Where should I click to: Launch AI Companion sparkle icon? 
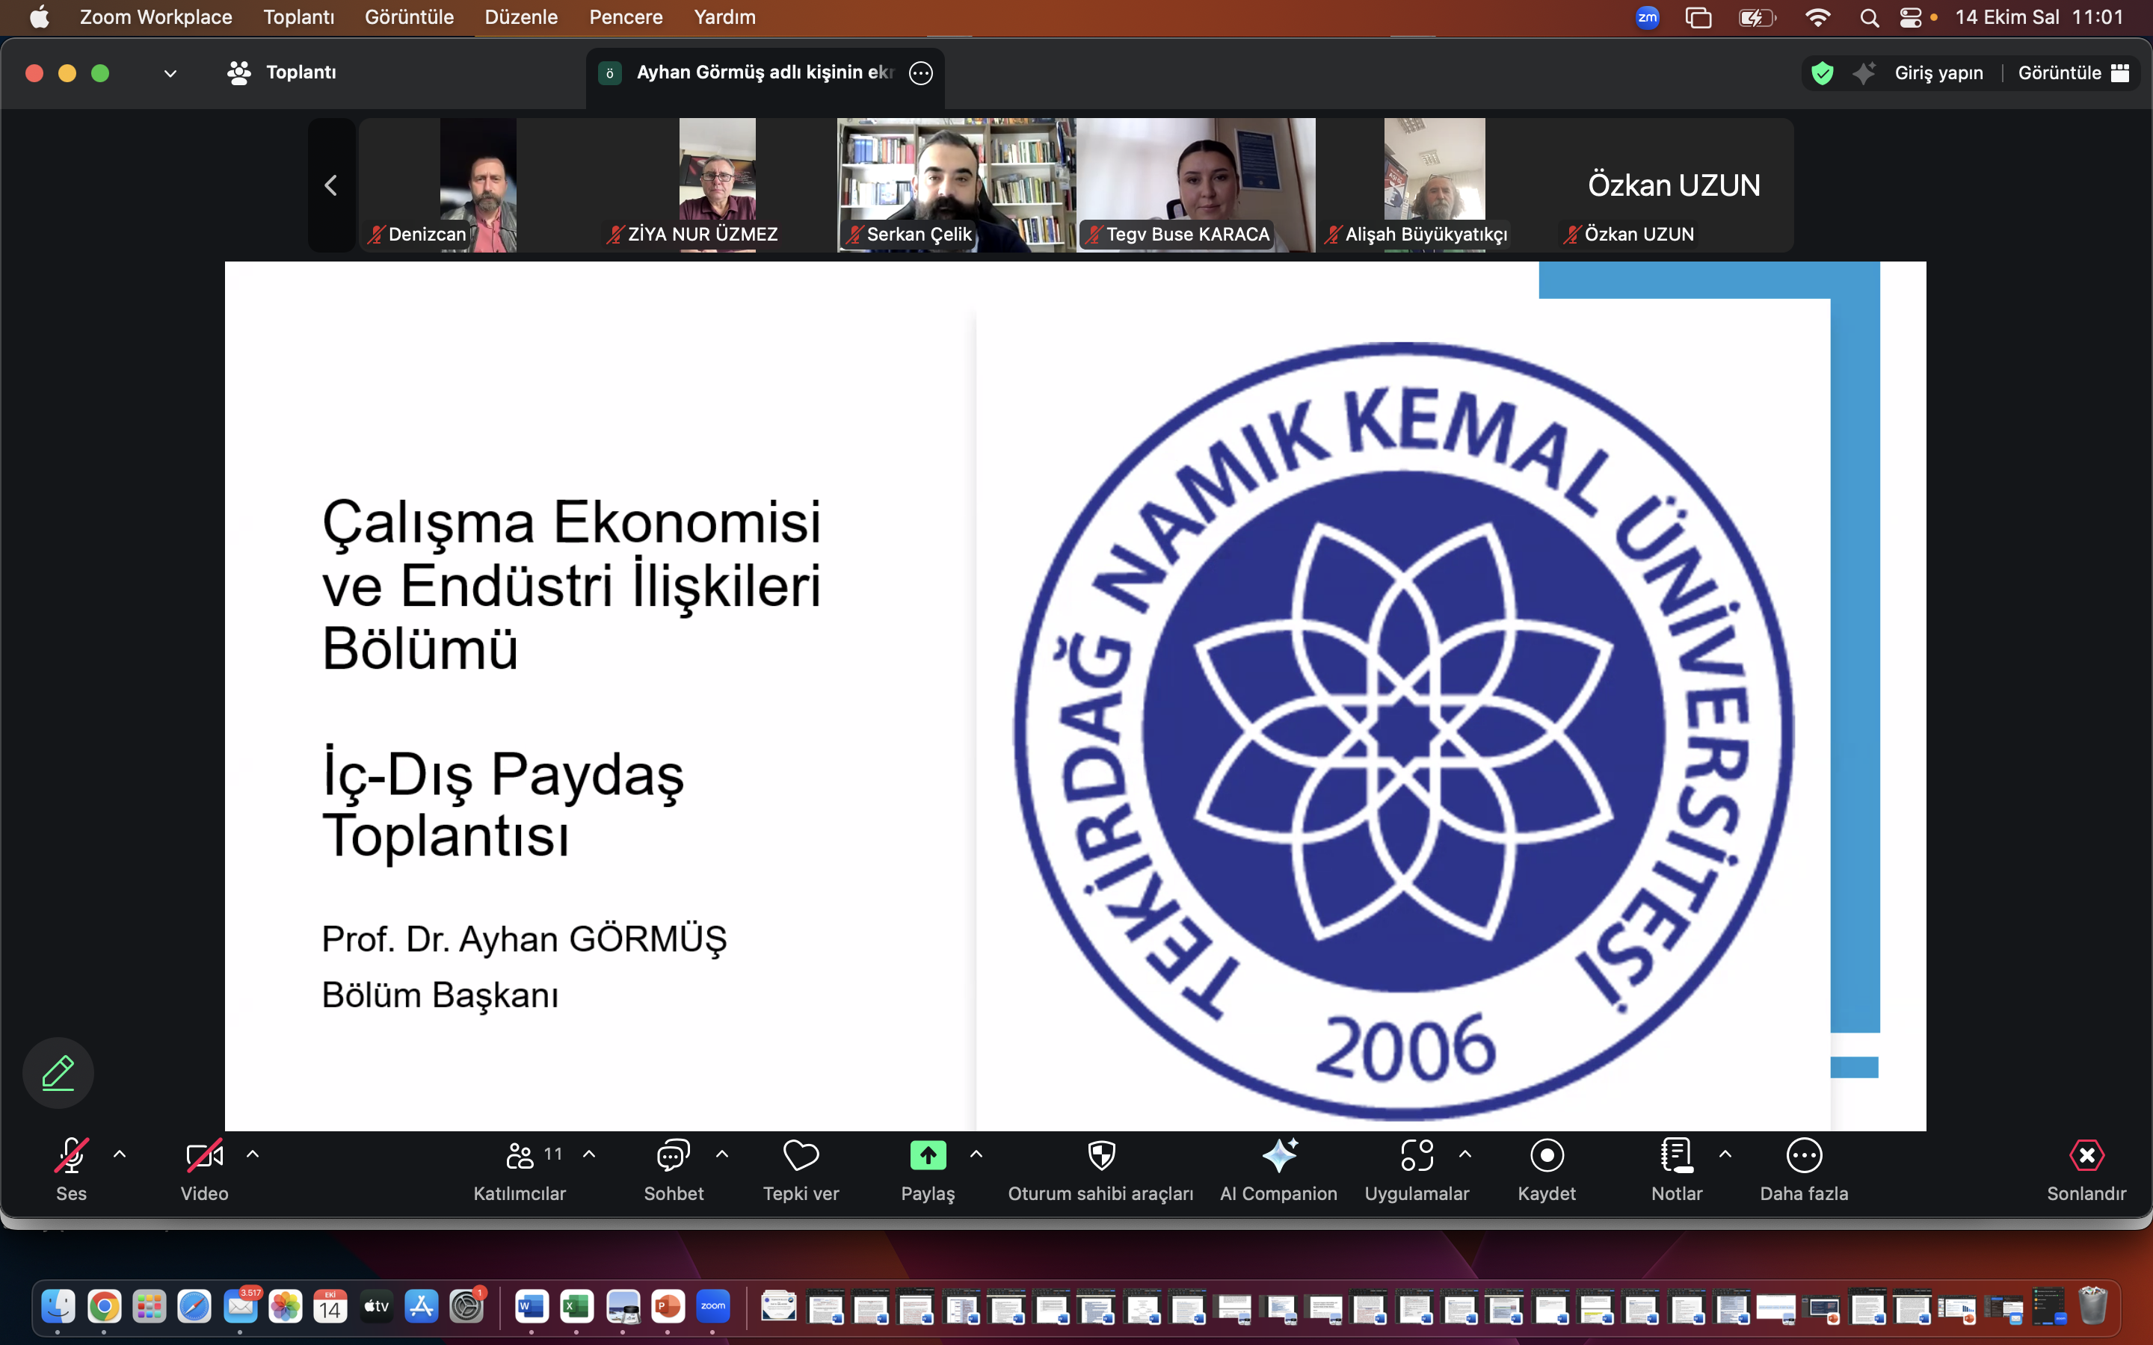pyautogui.click(x=1279, y=1157)
